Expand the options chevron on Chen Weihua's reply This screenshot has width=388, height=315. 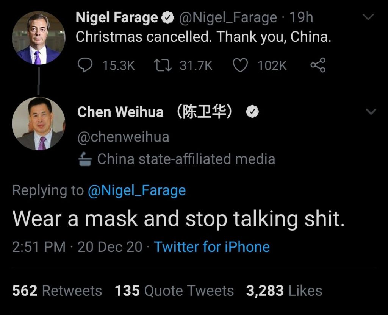click(x=370, y=111)
